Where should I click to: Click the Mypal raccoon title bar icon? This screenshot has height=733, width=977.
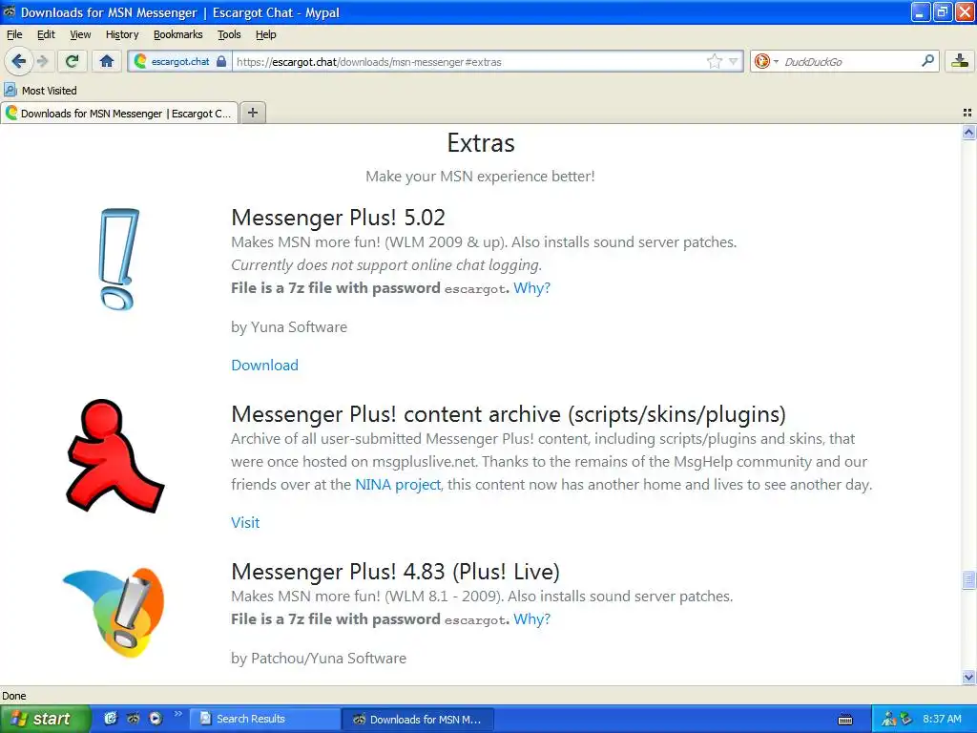pos(10,11)
